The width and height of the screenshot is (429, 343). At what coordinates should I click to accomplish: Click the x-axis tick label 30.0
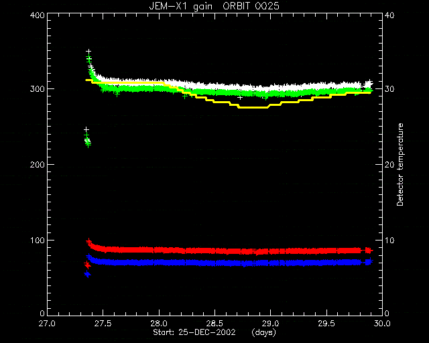point(382,324)
